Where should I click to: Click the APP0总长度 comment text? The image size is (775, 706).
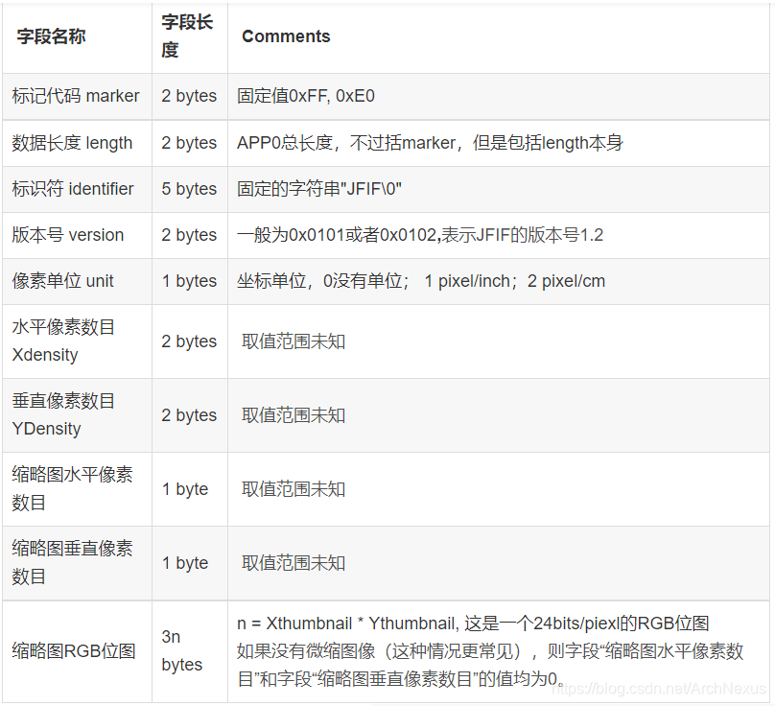coord(430,143)
